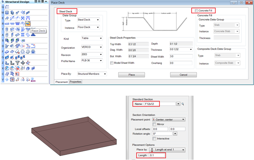Select the thick I-beam icon in row W
Viewport: 254px width, 160px height.
point(12,12)
